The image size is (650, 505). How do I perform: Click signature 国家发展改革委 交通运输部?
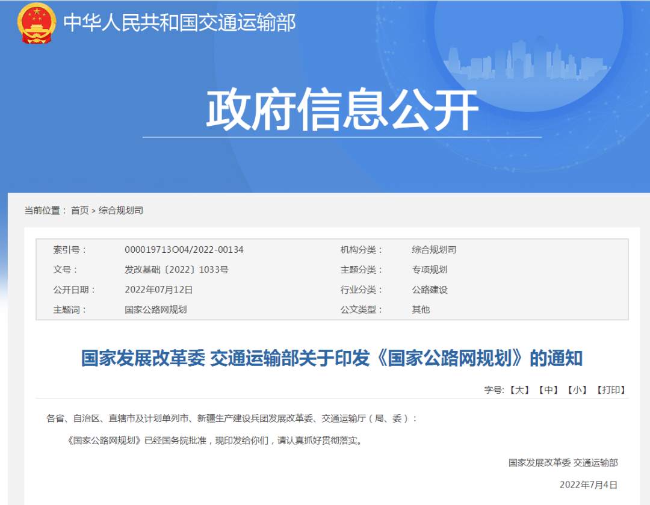coord(563,462)
